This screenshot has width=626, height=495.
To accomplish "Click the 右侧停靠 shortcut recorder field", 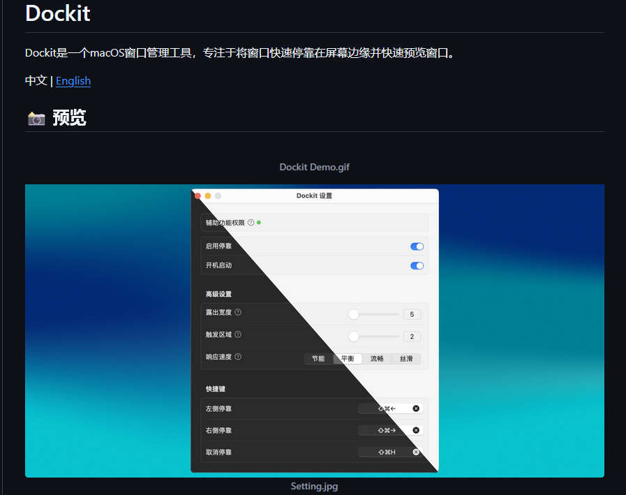I will coord(390,430).
